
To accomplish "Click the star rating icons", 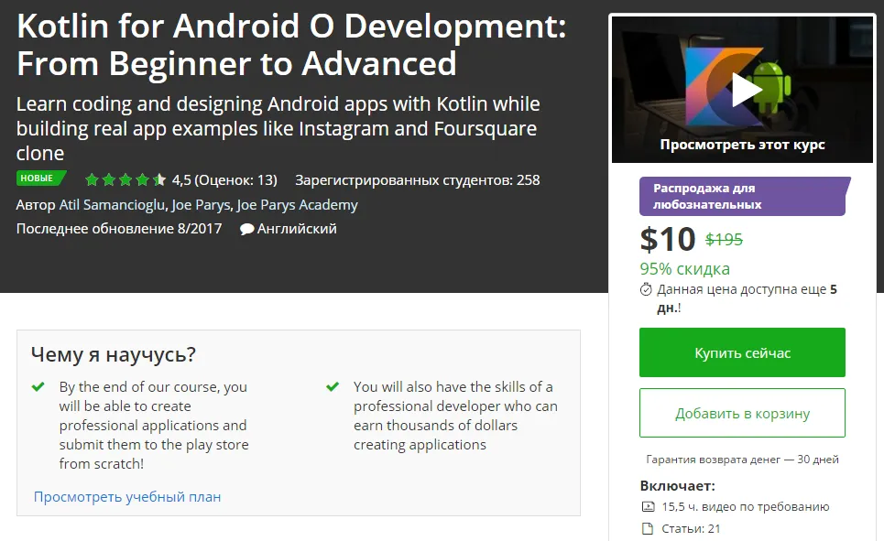I will pos(126,179).
